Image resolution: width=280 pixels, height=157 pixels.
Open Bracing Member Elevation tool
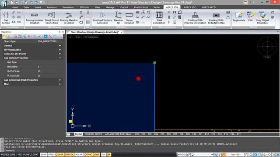[x=34, y=18]
